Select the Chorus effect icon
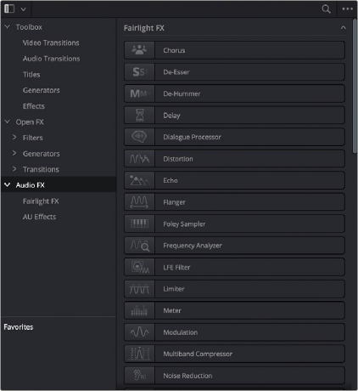Image resolution: width=358 pixels, height=391 pixels. coord(139,50)
